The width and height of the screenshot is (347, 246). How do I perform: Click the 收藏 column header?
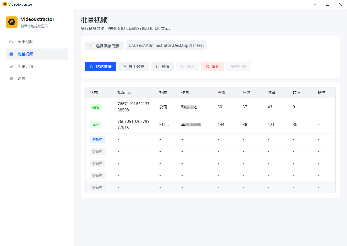272,92
